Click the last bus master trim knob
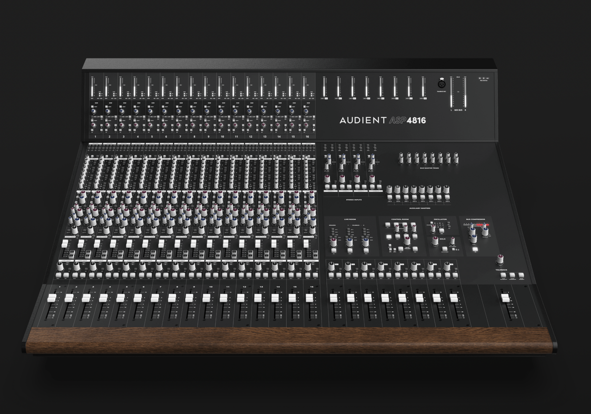This screenshot has width=591, height=414. (456, 158)
